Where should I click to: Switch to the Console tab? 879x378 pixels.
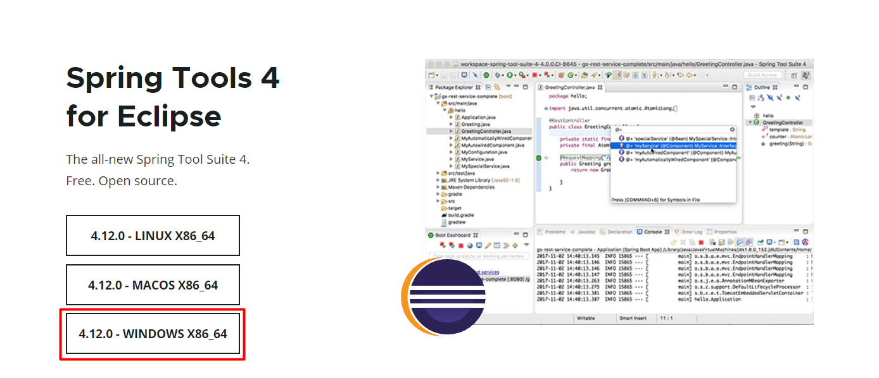tap(653, 232)
